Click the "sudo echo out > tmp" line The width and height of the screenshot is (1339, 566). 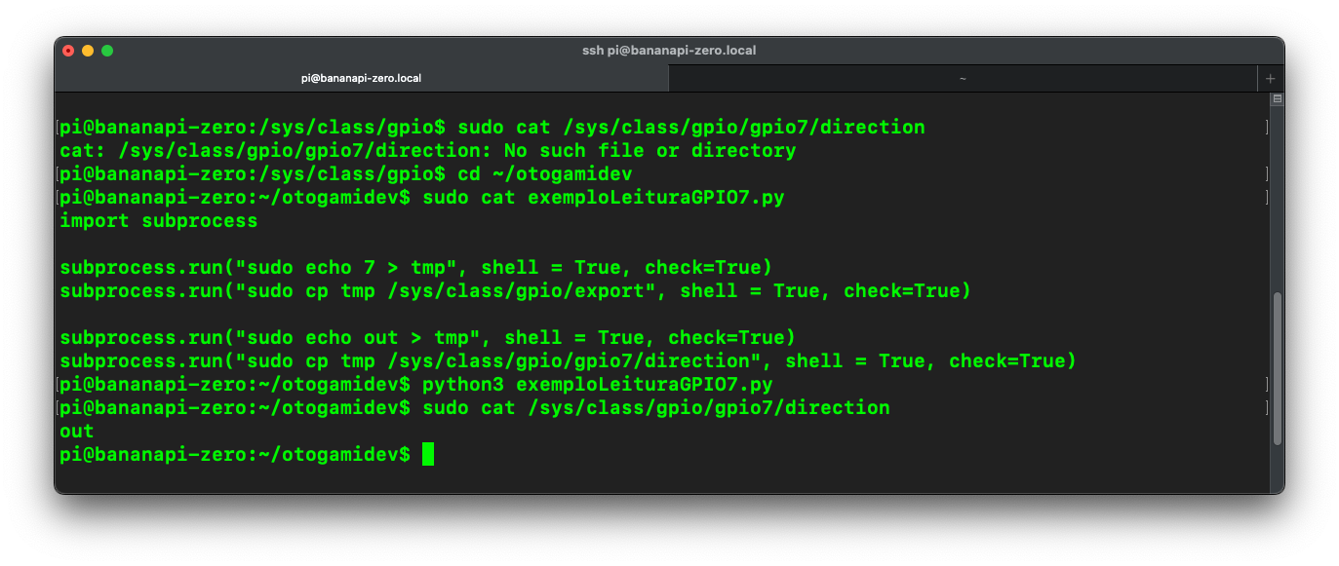click(x=427, y=338)
